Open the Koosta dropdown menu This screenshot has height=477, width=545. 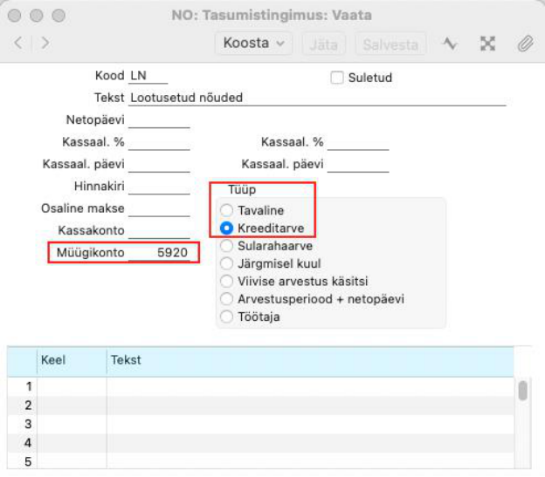[254, 44]
